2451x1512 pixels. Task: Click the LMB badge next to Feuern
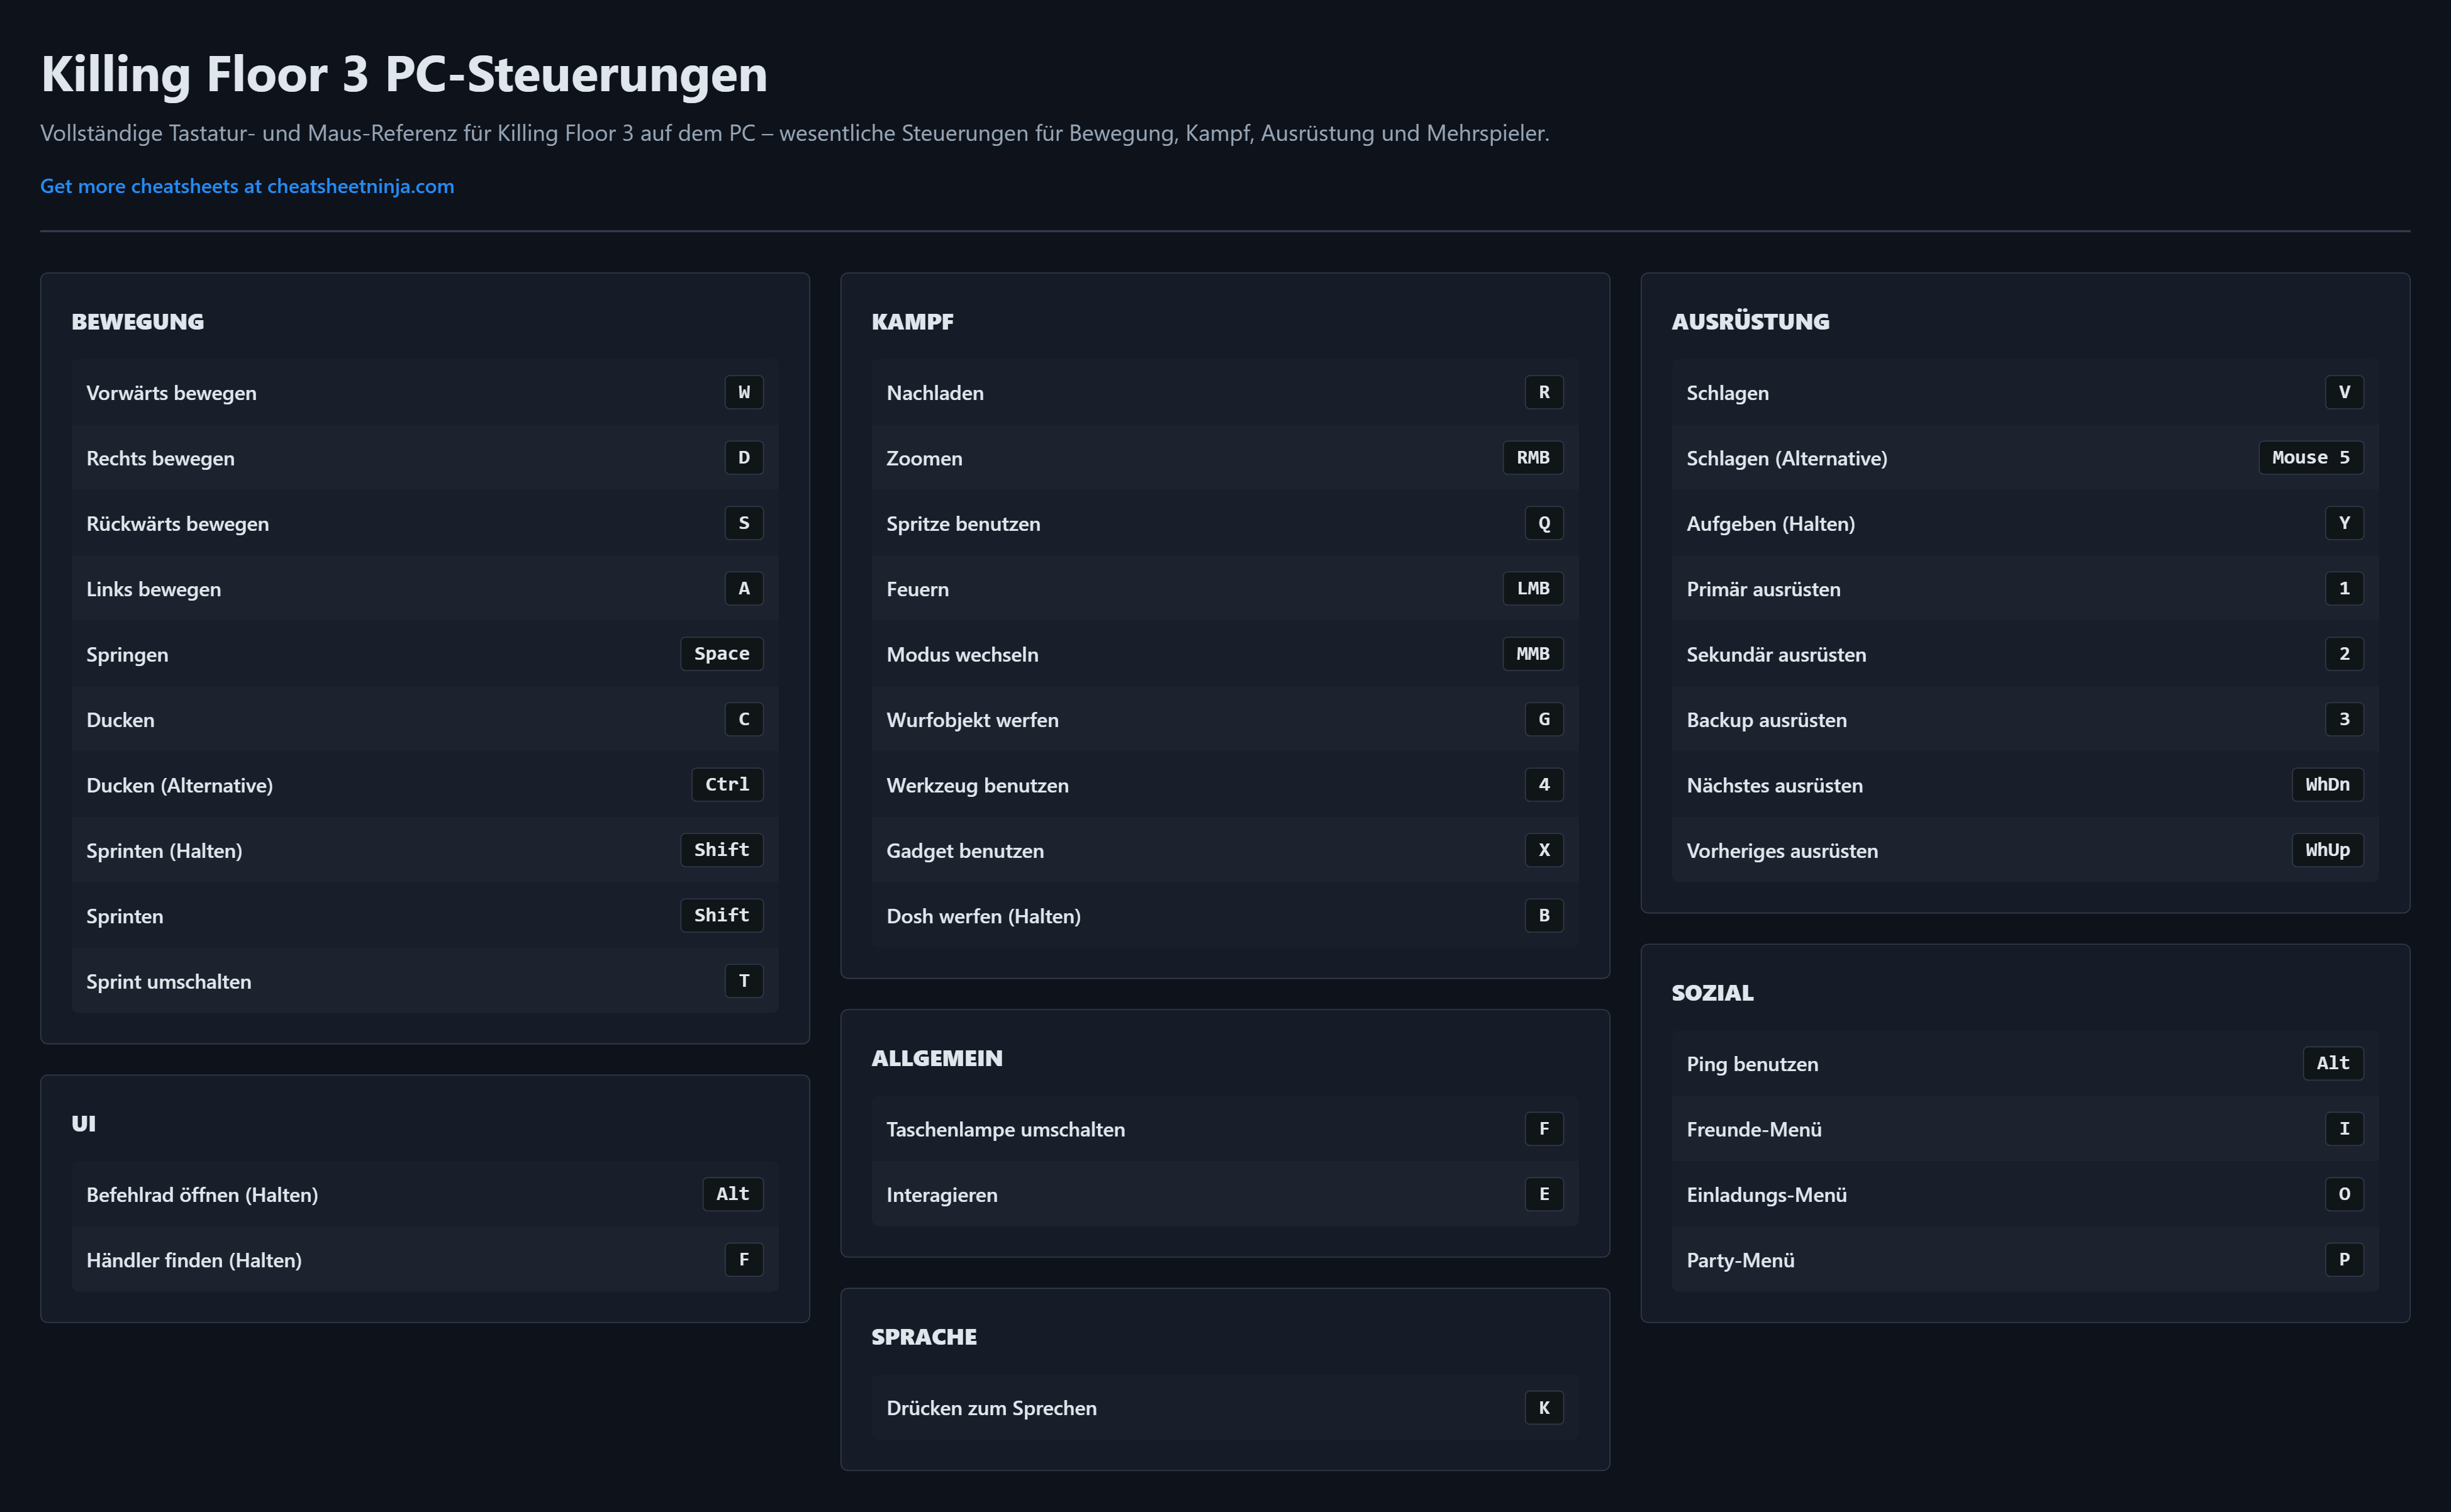(1532, 589)
